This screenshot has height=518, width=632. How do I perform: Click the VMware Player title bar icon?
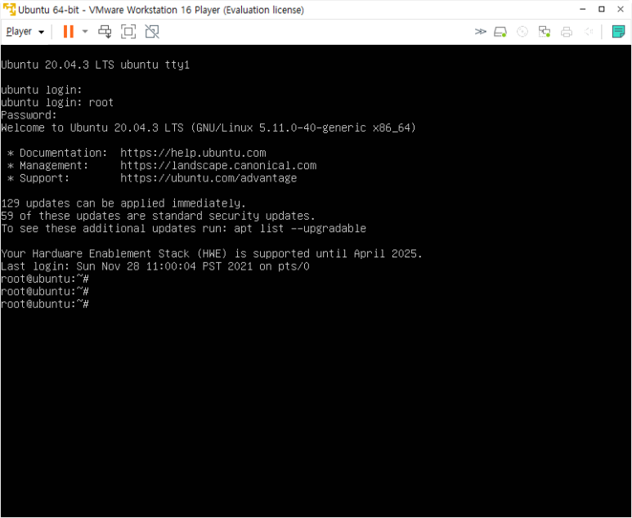[x=9, y=9]
